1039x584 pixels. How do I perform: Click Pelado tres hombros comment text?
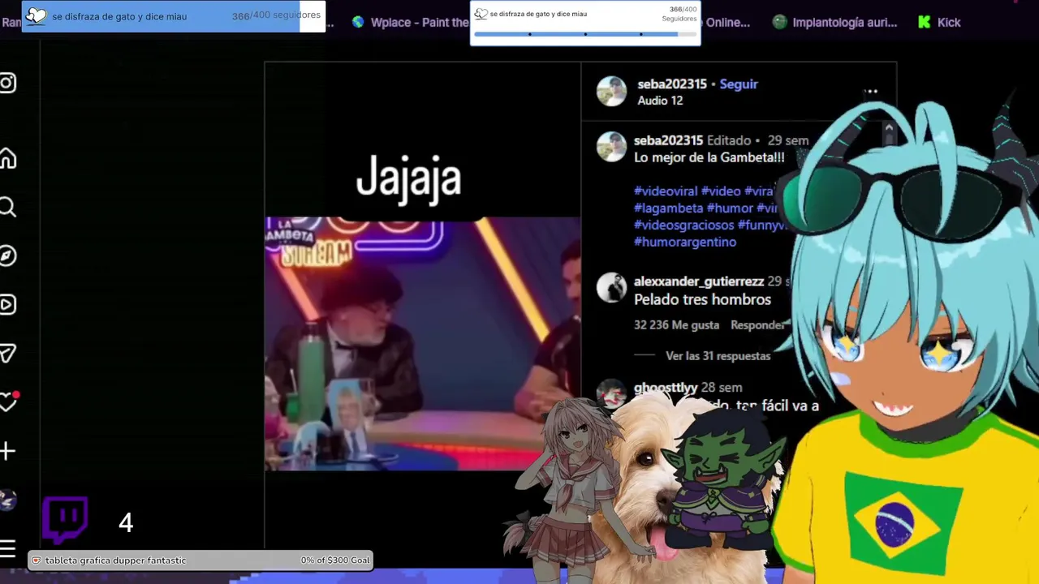tap(702, 299)
